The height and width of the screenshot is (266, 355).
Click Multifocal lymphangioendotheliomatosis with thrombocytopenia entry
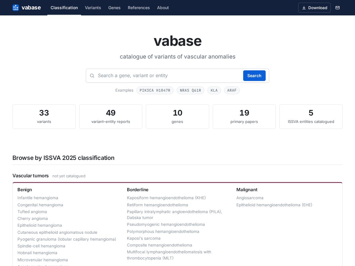[x=169, y=255]
